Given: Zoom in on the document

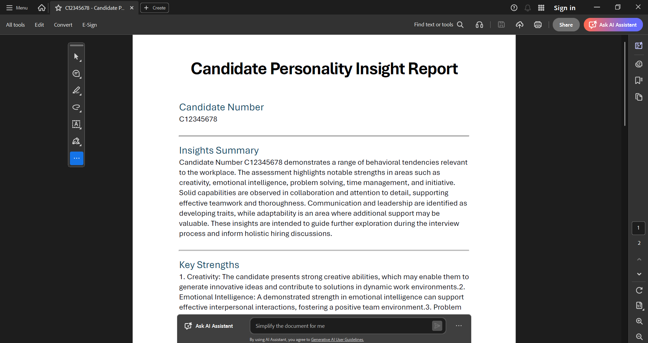Looking at the screenshot, I should point(639,321).
